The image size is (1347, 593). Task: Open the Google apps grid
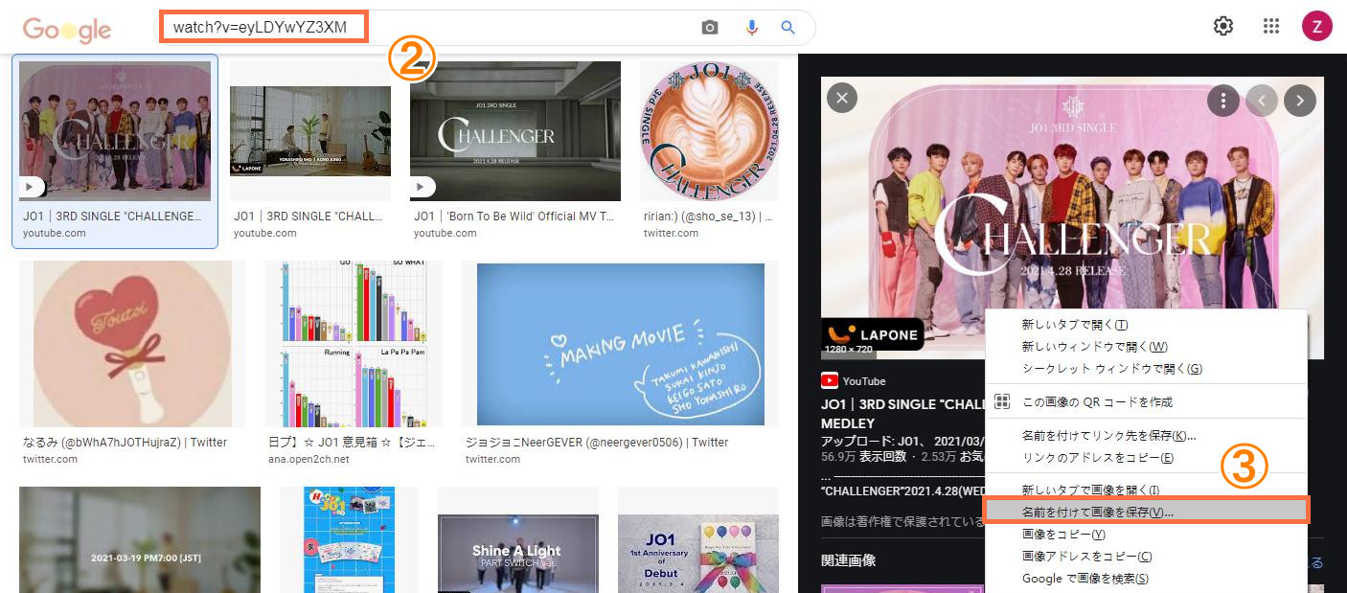tap(1271, 27)
